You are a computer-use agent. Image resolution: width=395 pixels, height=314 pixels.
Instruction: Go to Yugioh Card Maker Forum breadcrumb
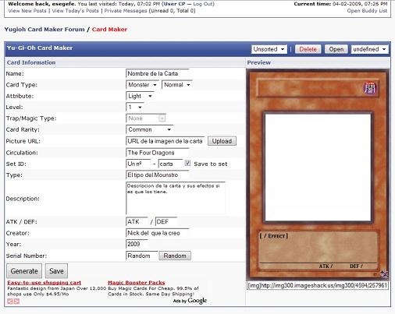(44, 30)
